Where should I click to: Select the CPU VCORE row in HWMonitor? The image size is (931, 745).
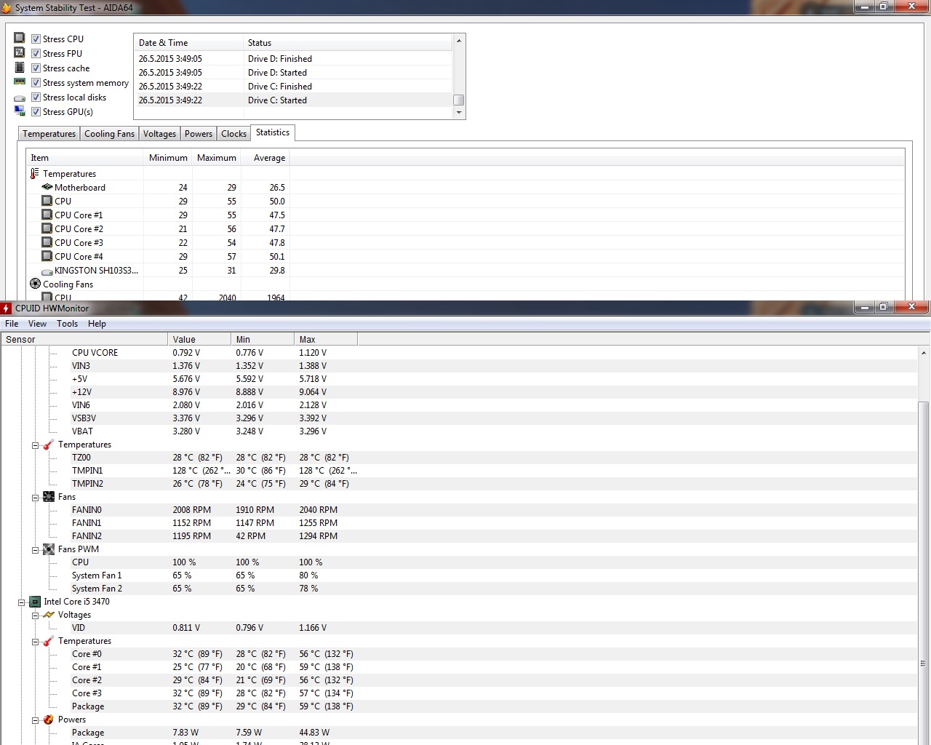coord(460,353)
